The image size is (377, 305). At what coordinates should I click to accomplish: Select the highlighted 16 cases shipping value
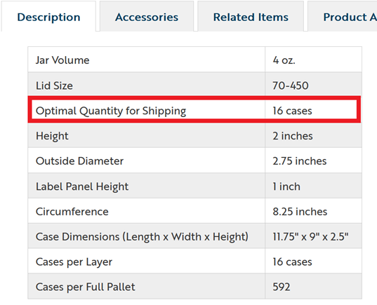click(x=292, y=111)
